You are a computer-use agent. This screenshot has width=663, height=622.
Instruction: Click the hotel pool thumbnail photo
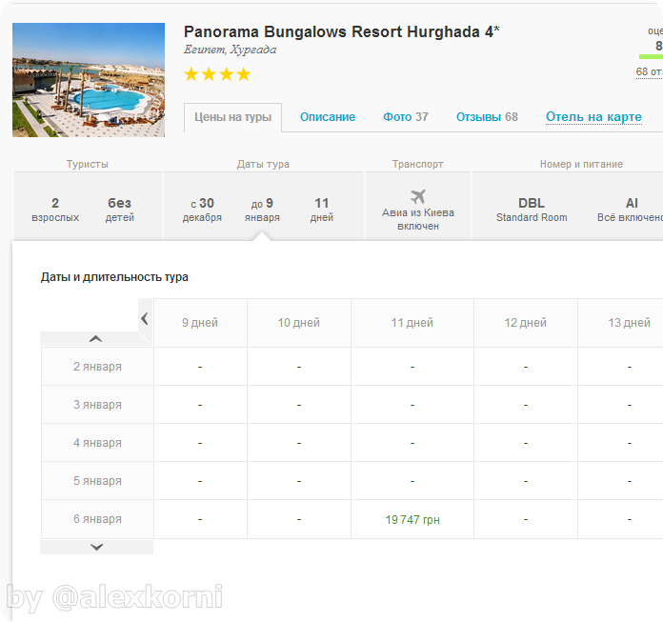pyautogui.click(x=89, y=80)
